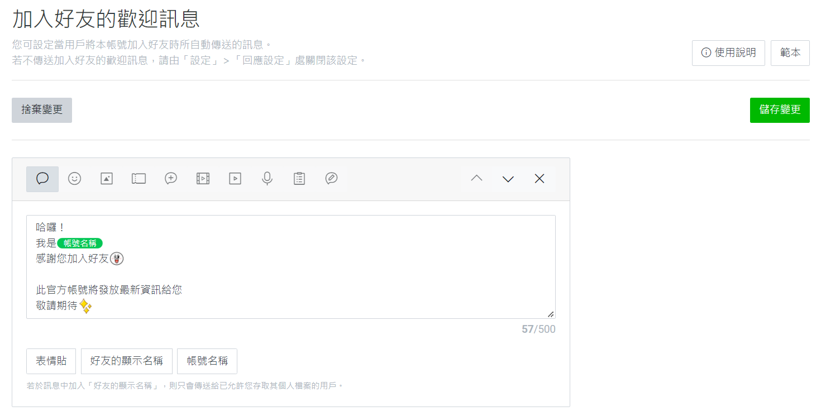Open the 範本 template button
This screenshot has width=821, height=411.
pyautogui.click(x=790, y=52)
